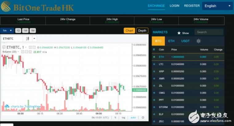This screenshot has height=126, width=234.
Task: Sort markets by Price column
Action: [174, 50]
